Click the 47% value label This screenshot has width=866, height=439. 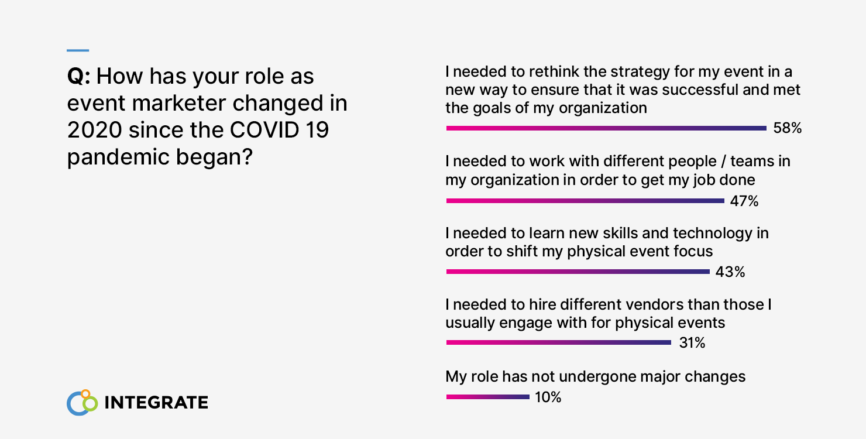744,201
